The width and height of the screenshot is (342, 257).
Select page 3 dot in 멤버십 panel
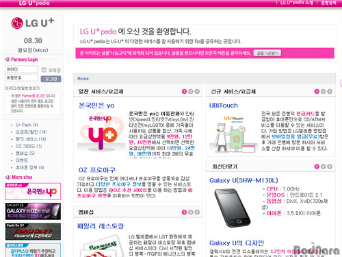197,212
